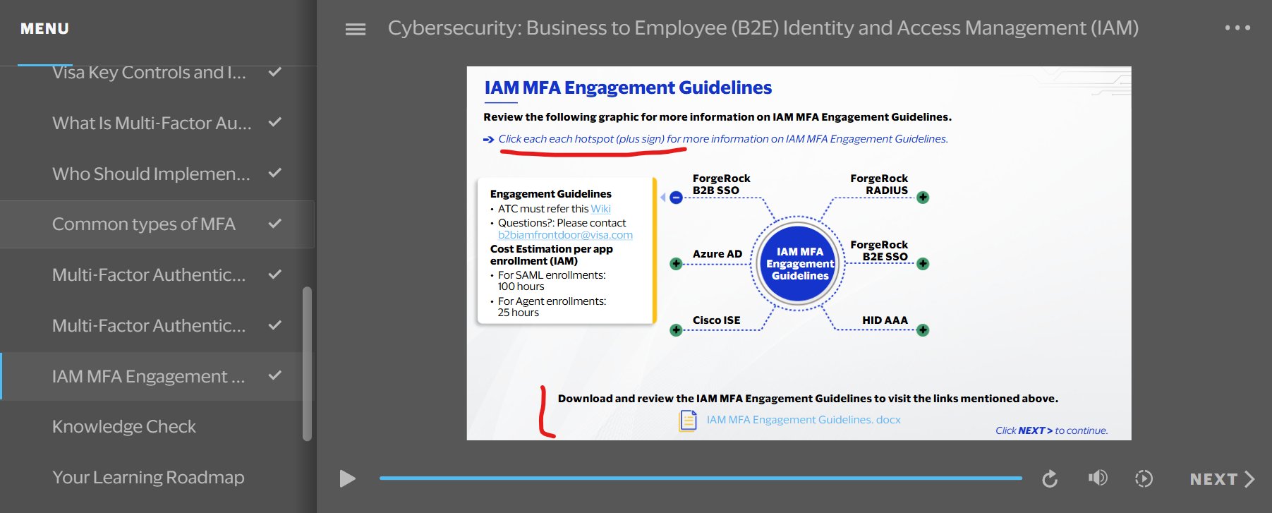Toggle the hamburger sidebar menu icon
1272x513 pixels.
tap(355, 29)
